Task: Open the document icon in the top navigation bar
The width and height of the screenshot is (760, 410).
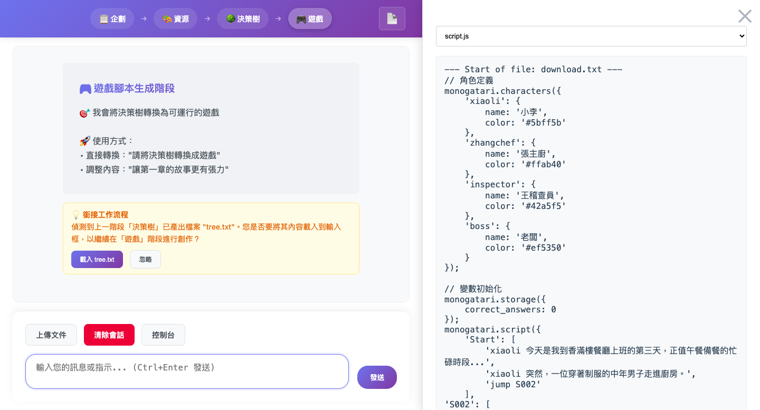Action: pos(392,18)
